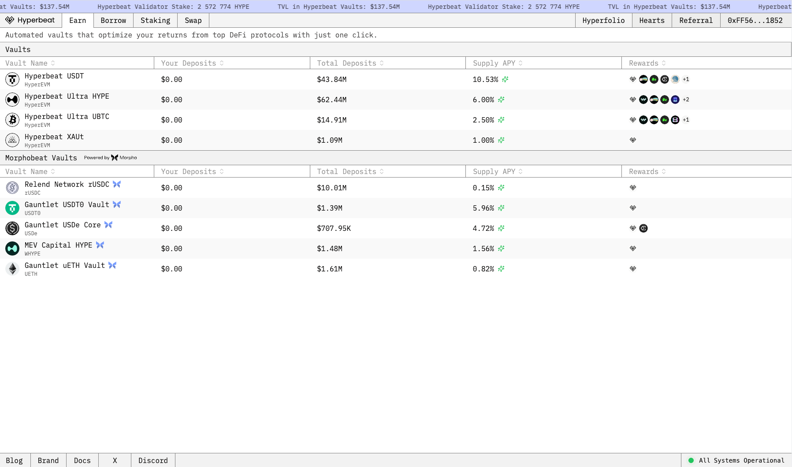Click the Gauntlet uETH Vault Ethereum icon
The height and width of the screenshot is (467, 792).
(x=12, y=269)
